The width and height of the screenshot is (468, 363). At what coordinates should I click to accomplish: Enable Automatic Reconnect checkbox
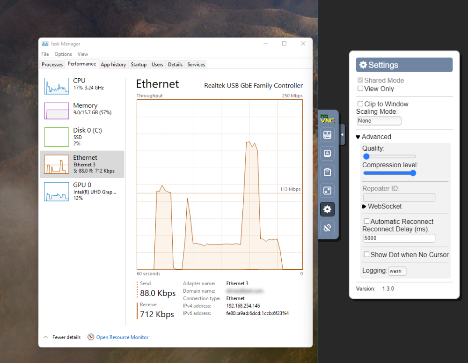pos(366,222)
